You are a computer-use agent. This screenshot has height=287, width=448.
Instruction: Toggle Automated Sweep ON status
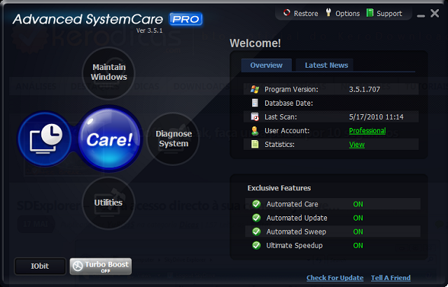pos(358,232)
